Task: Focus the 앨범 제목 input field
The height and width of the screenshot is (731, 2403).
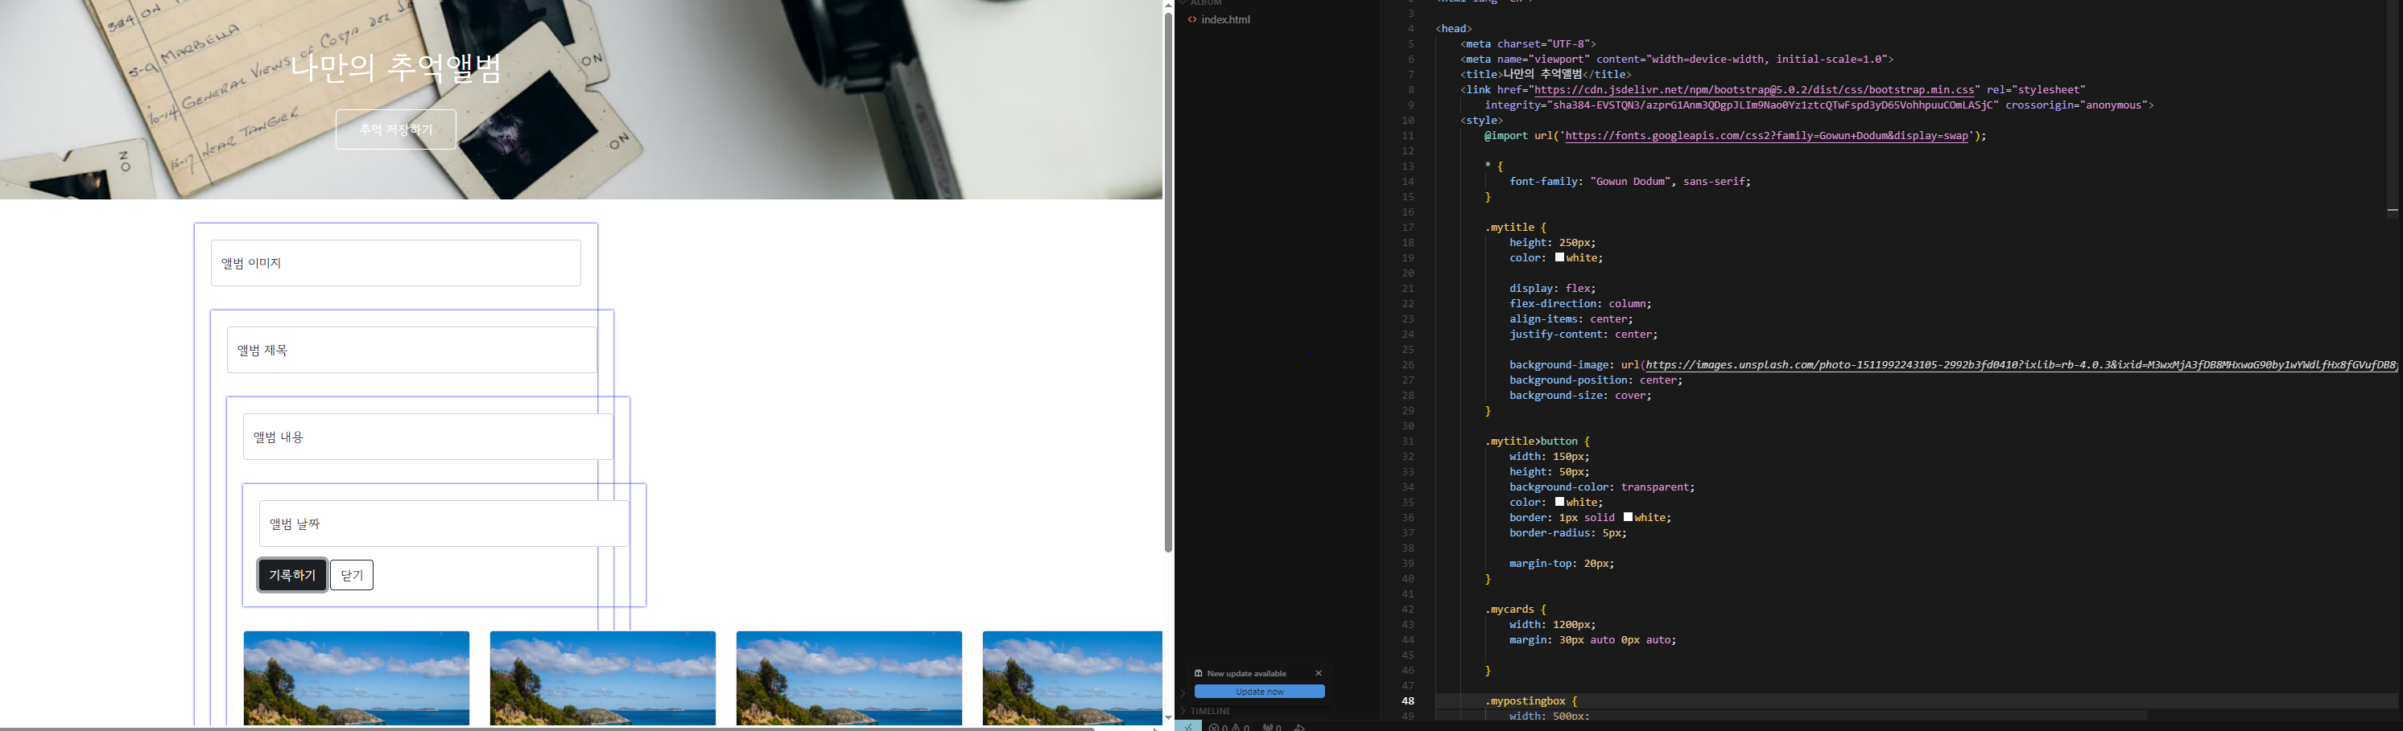Action: click(x=411, y=350)
